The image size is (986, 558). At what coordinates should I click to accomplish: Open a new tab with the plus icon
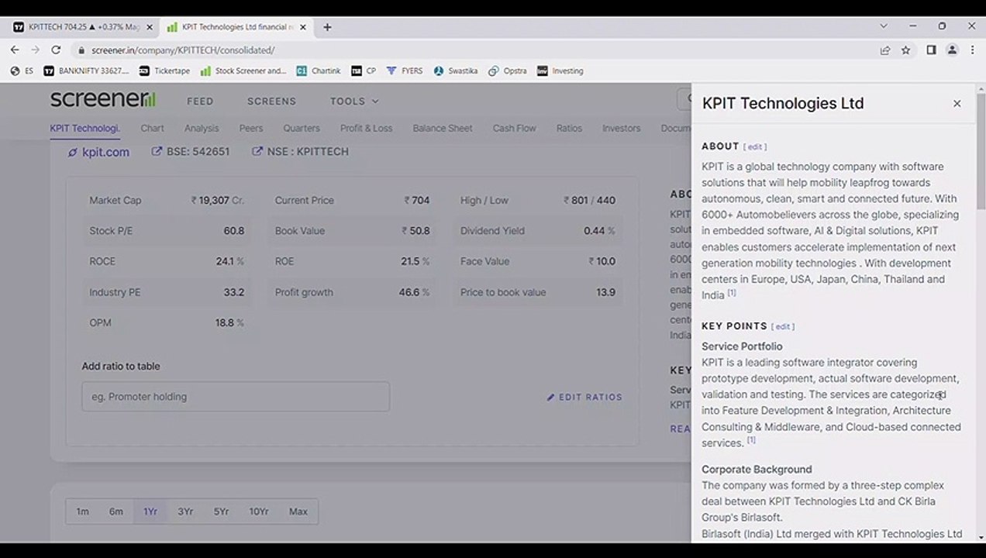pyautogui.click(x=327, y=27)
